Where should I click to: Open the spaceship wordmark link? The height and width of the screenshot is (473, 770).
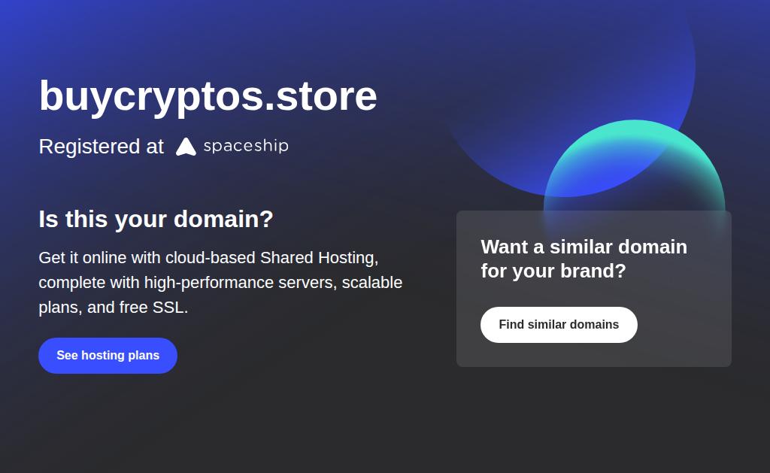(245, 146)
